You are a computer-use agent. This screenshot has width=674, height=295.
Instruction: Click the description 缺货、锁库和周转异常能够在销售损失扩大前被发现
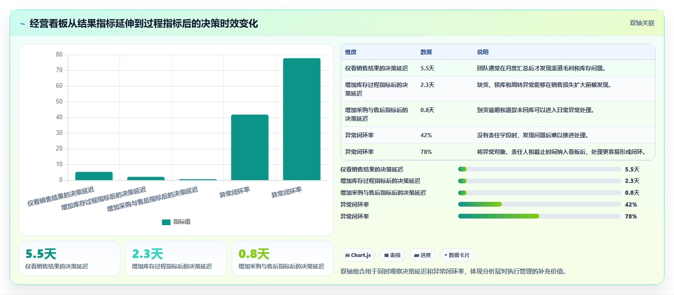point(544,85)
